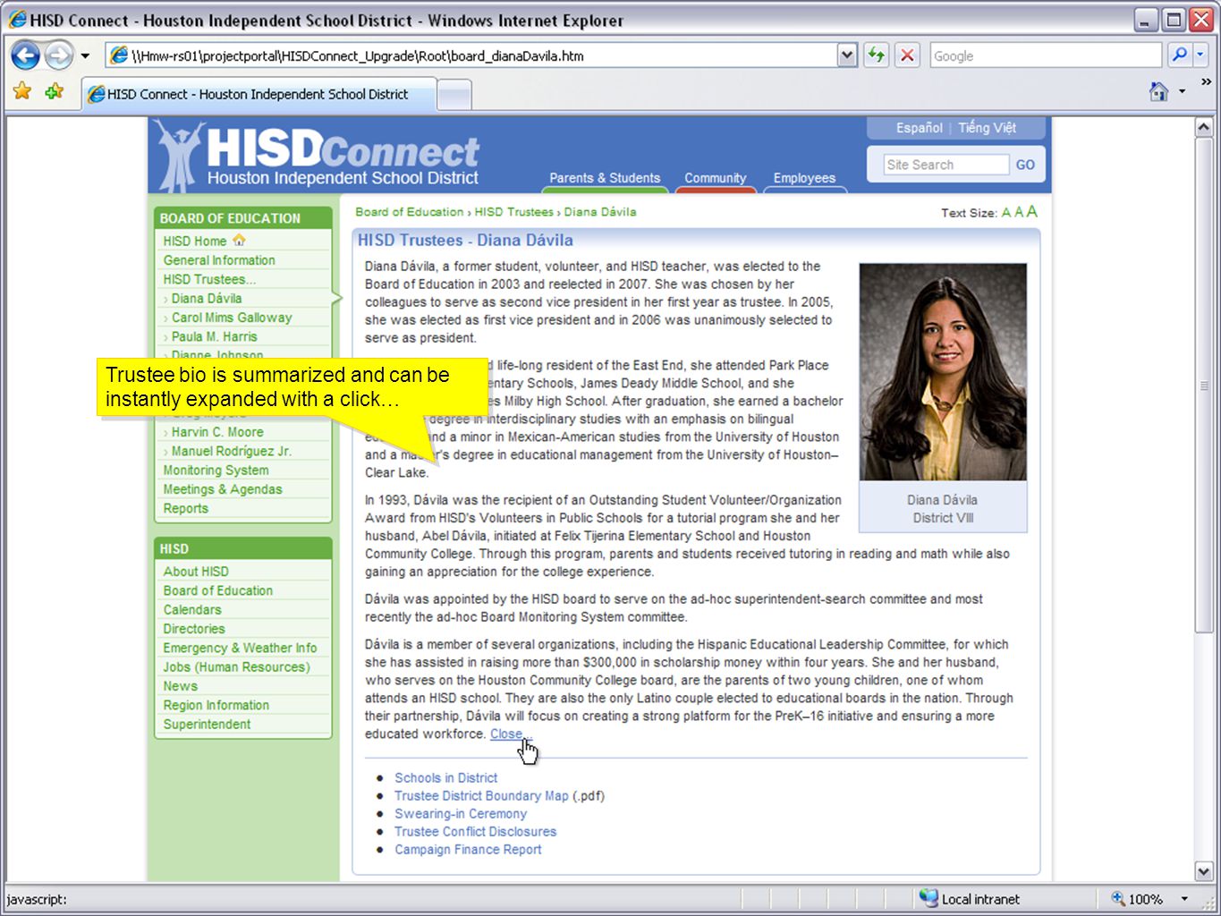Select Harvin C. Moore in sidebar
Screen dimensions: 1221x916
click(x=217, y=432)
